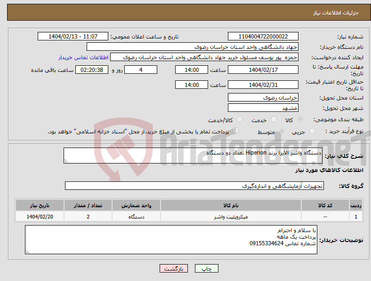Click unit cell دستگاه in table
The width and height of the screenshot is (371, 281).
click(x=136, y=217)
